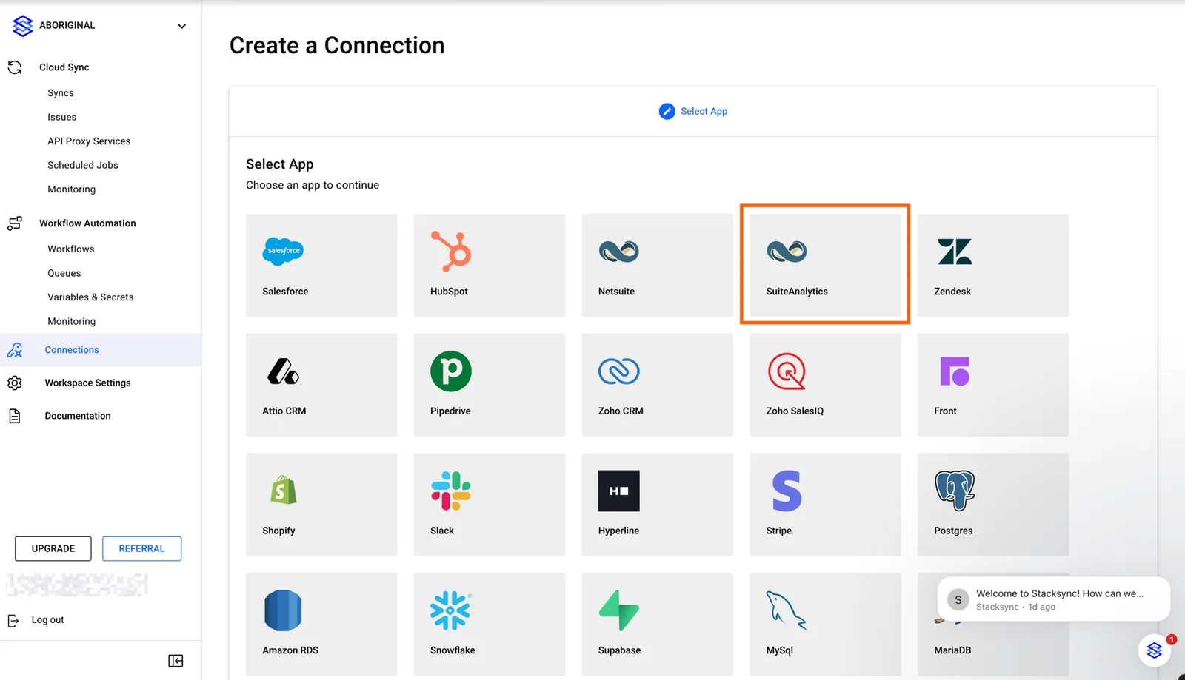
Task: Open Monitoring under Workflow Automation
Action: click(72, 321)
